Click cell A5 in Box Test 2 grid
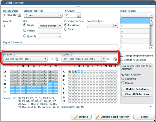 click(x=82, y=72)
